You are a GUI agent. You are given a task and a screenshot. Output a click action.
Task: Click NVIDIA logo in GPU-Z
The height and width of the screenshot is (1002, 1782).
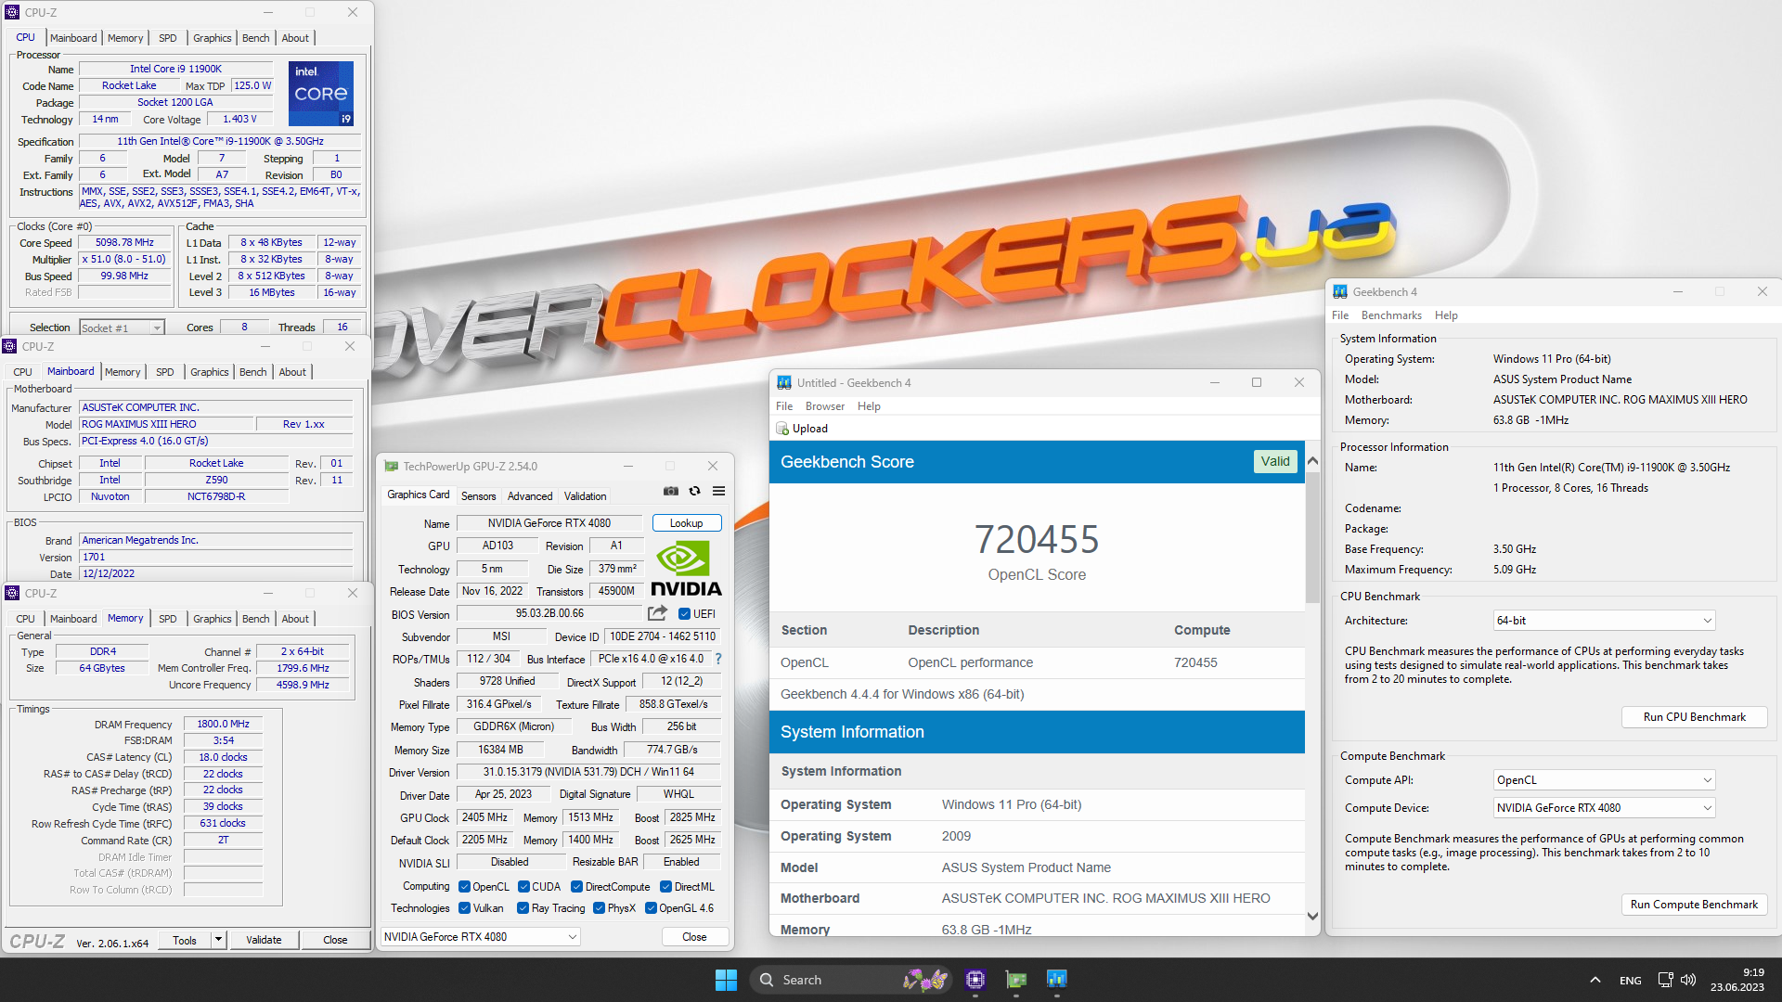686,570
